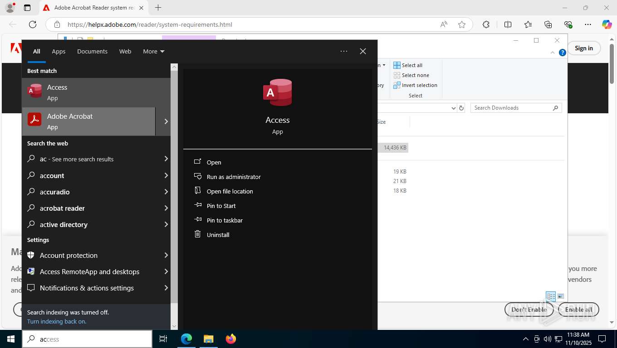617x348 pixels.
Task: Close the search panel with X
Action: (x=363, y=51)
